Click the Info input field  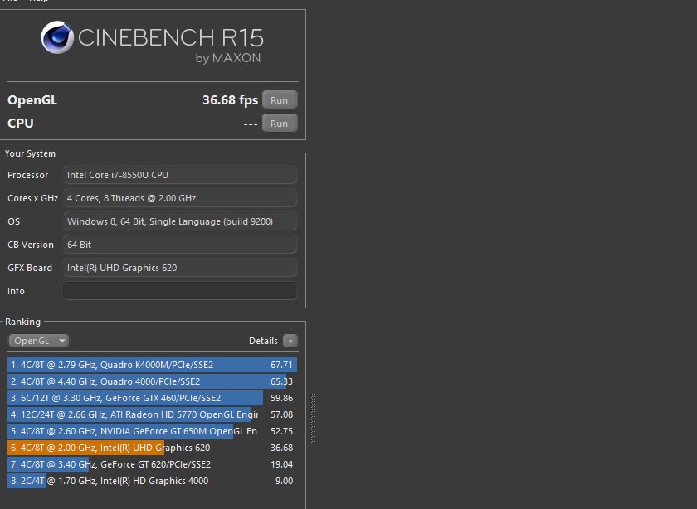[180, 291]
